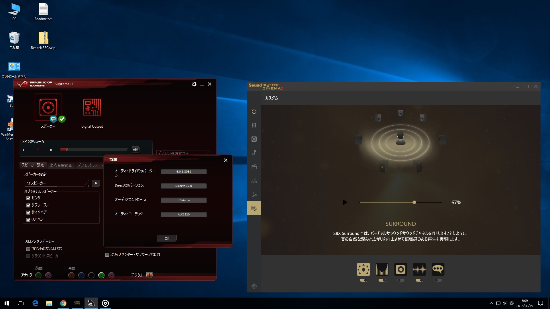Check the スワップセンター / サブウーファ出力 checkbox
This screenshot has width=550, height=309.
107,255
